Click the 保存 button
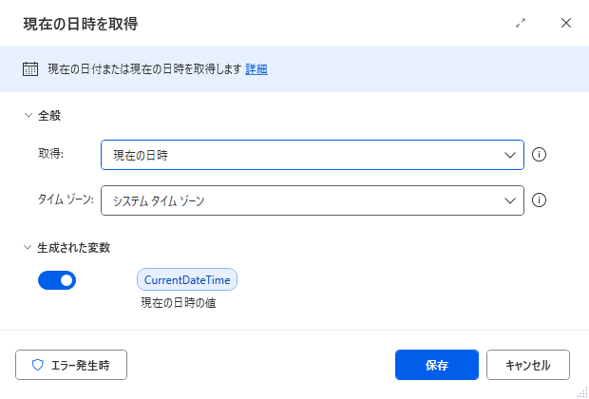The width and height of the screenshot is (589, 399). tap(437, 365)
